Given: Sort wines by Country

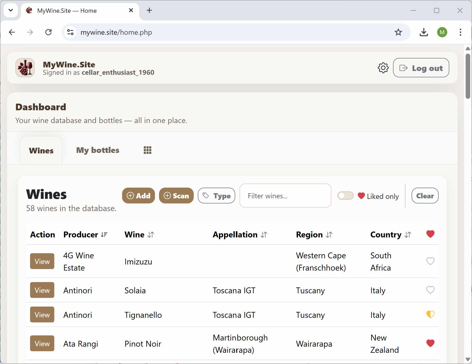Looking at the screenshot, I should point(408,235).
